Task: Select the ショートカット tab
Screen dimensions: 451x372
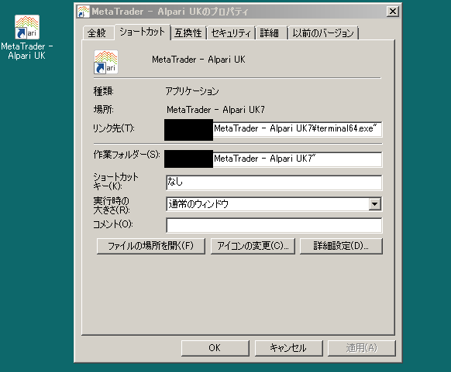Action: tap(143, 32)
